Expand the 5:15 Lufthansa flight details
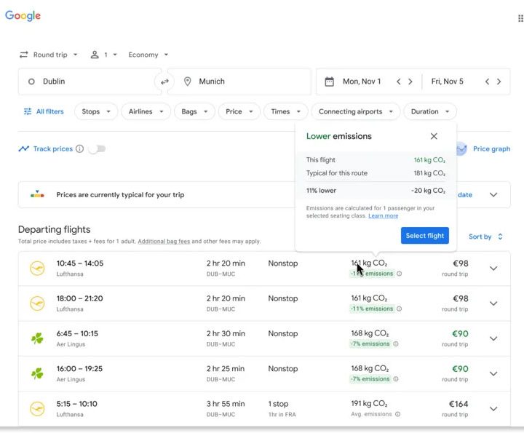Viewport: 524px width, 433px height. point(493,408)
